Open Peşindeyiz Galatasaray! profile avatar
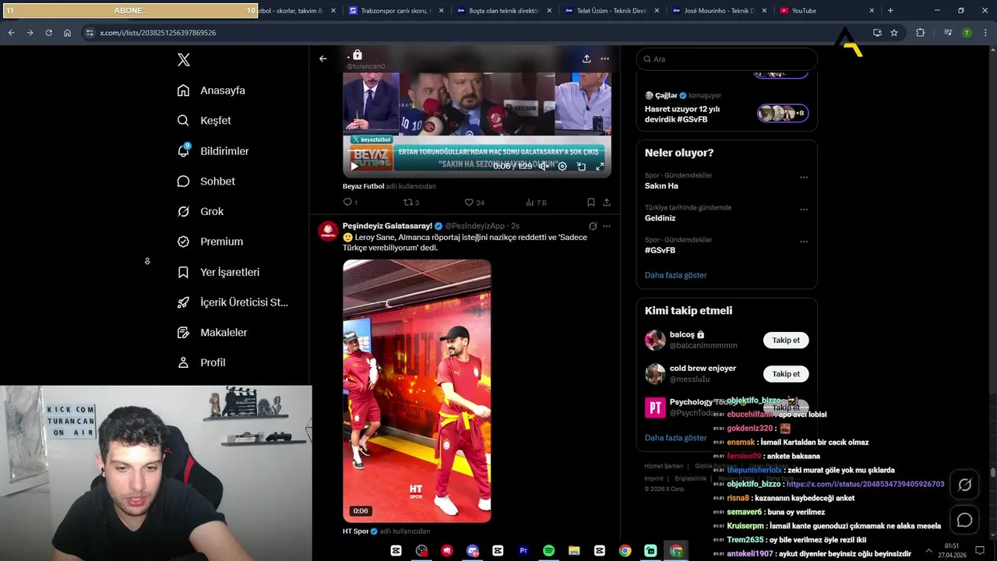This screenshot has height=561, width=997. [328, 231]
